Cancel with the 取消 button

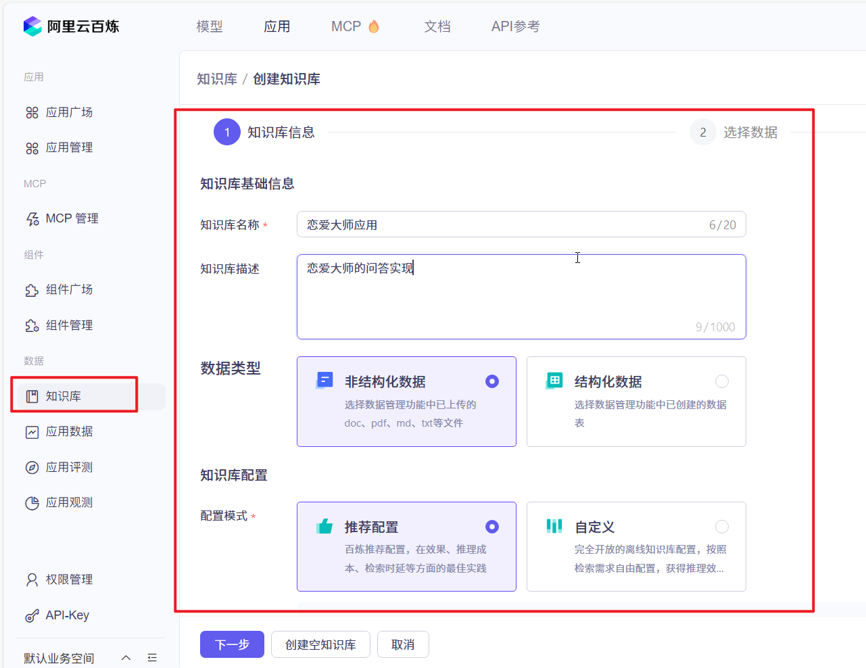point(403,644)
